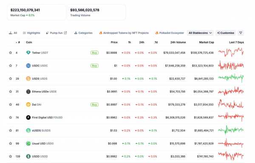Click the USDD coin logo icon
This screenshot has width=255, height=163.
click(28, 156)
